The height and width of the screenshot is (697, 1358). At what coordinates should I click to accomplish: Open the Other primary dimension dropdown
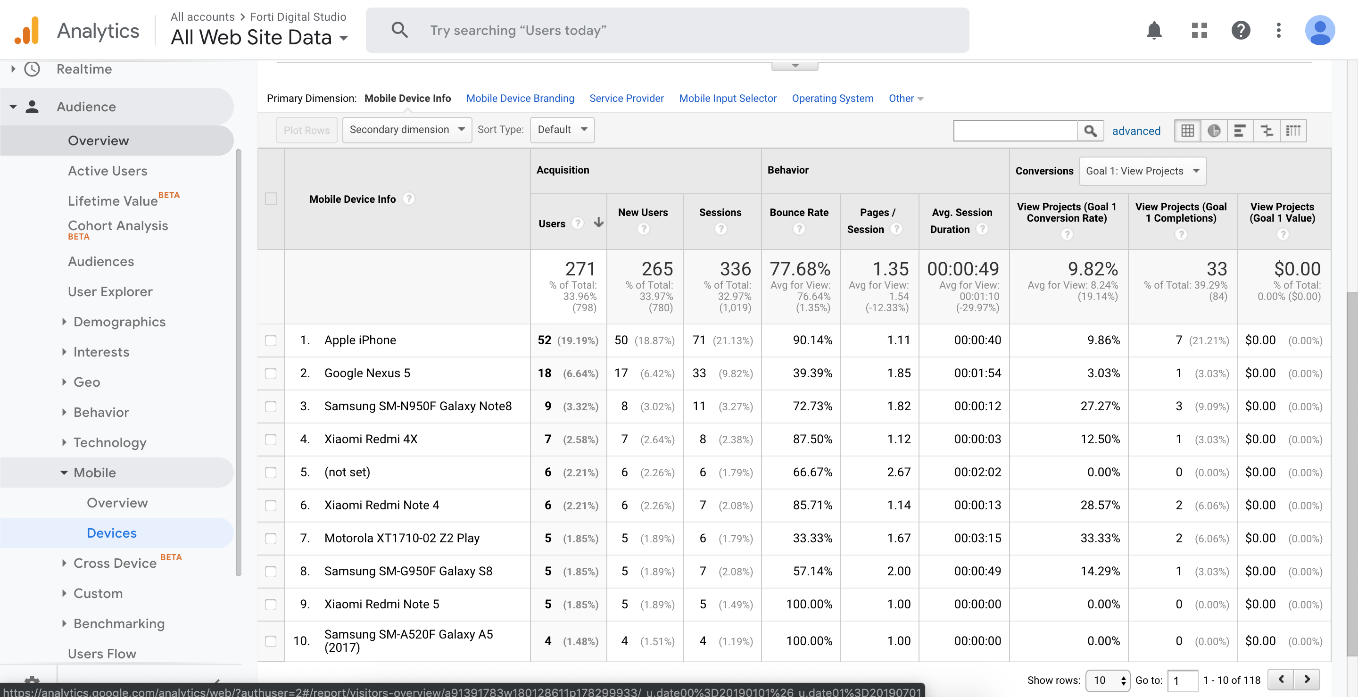click(x=906, y=99)
